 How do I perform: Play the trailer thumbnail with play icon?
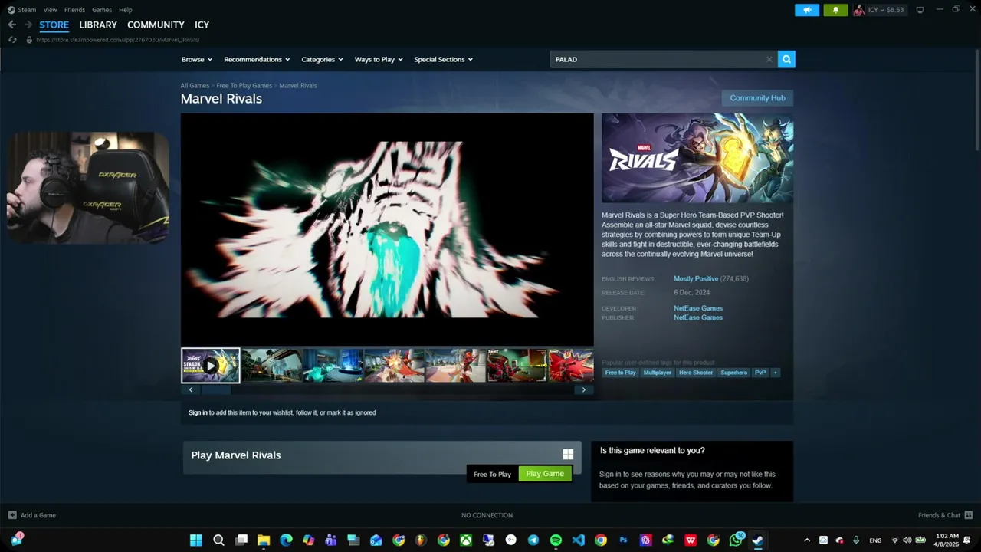click(211, 366)
